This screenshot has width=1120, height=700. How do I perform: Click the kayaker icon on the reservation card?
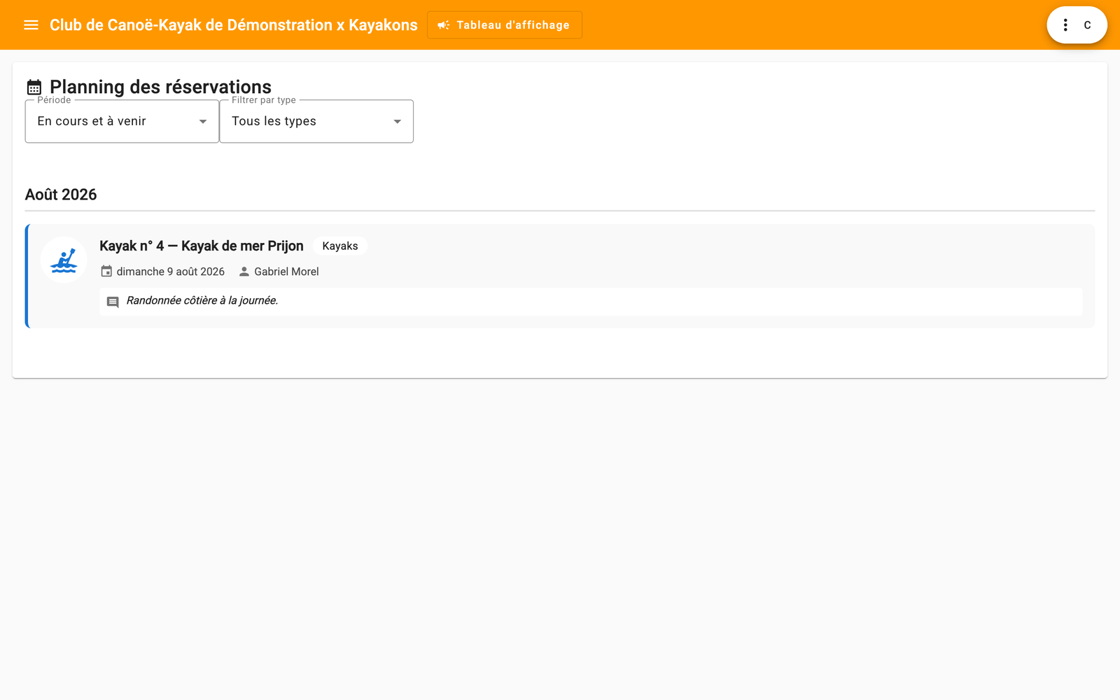click(64, 260)
